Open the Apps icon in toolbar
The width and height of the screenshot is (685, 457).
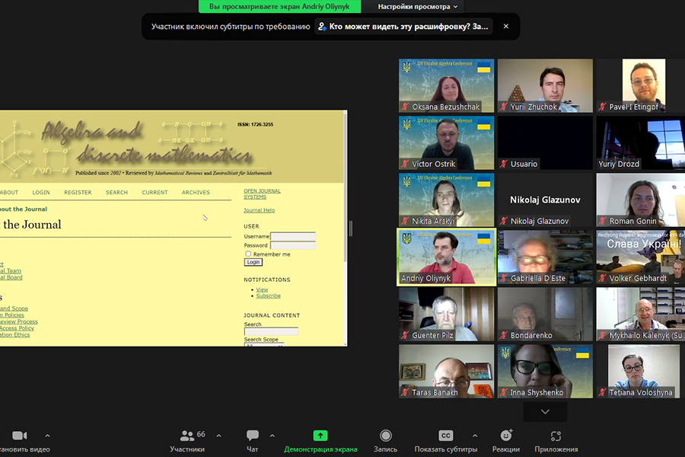556,436
